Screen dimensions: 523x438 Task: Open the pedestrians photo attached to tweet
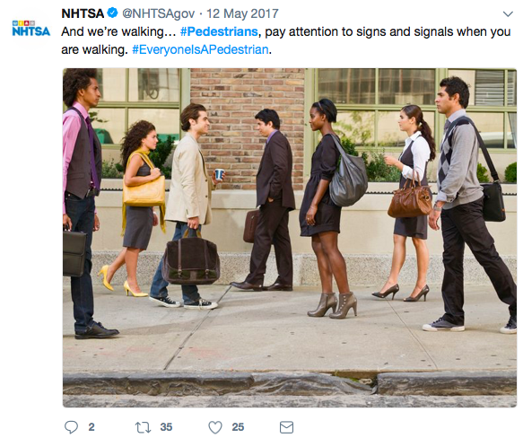290,238
